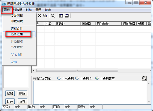Screen dimensions: 153x111
Task: Open the 过滤器 menu
Action: [18, 10]
